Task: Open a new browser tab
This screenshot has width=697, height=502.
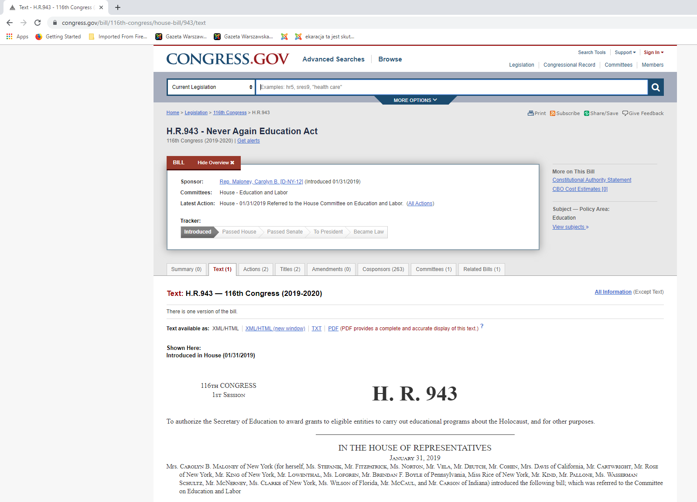Action: tap(118, 7)
